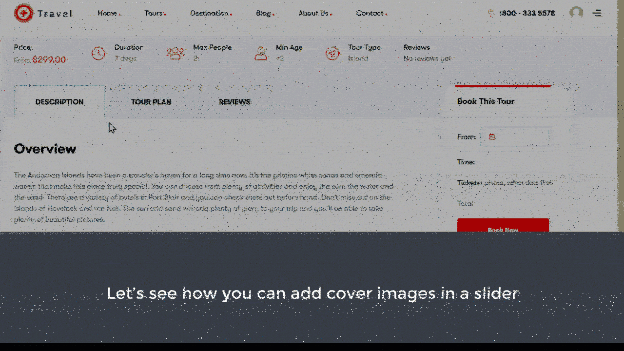Click the Contact navigation item
The height and width of the screenshot is (351, 624).
click(x=370, y=13)
